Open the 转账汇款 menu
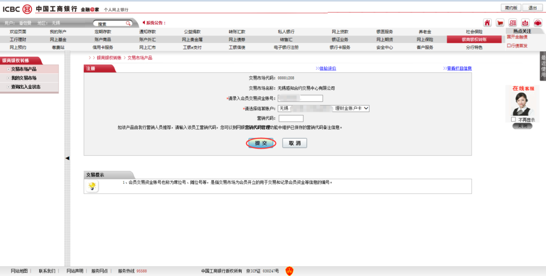546x276 pixels. tap(237, 32)
